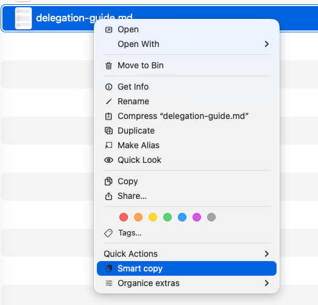Choose Move to Bin
Screen dimensions: 318x305
pyautogui.click(x=186, y=65)
